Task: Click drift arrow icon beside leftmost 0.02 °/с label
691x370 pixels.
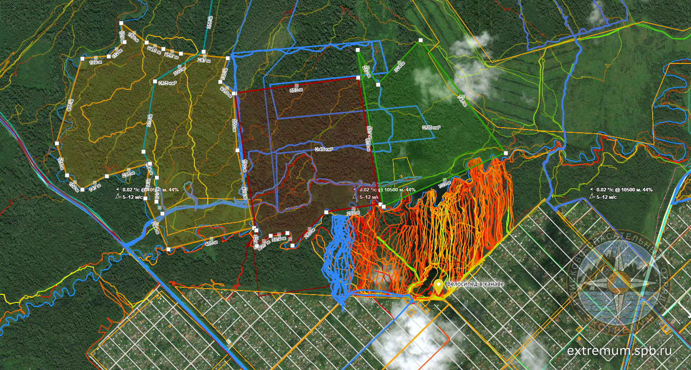Action: pos(118,190)
